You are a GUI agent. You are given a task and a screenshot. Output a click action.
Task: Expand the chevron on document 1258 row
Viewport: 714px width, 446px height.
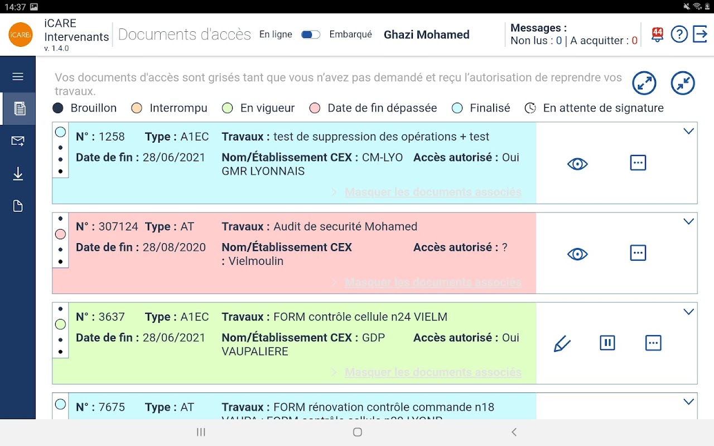coord(689,132)
